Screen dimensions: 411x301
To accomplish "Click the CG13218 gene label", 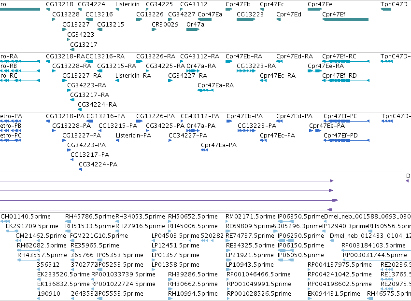I will click(x=59, y=4).
